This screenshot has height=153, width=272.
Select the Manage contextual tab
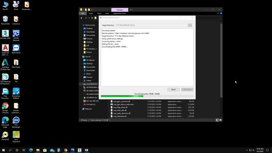tap(120, 10)
